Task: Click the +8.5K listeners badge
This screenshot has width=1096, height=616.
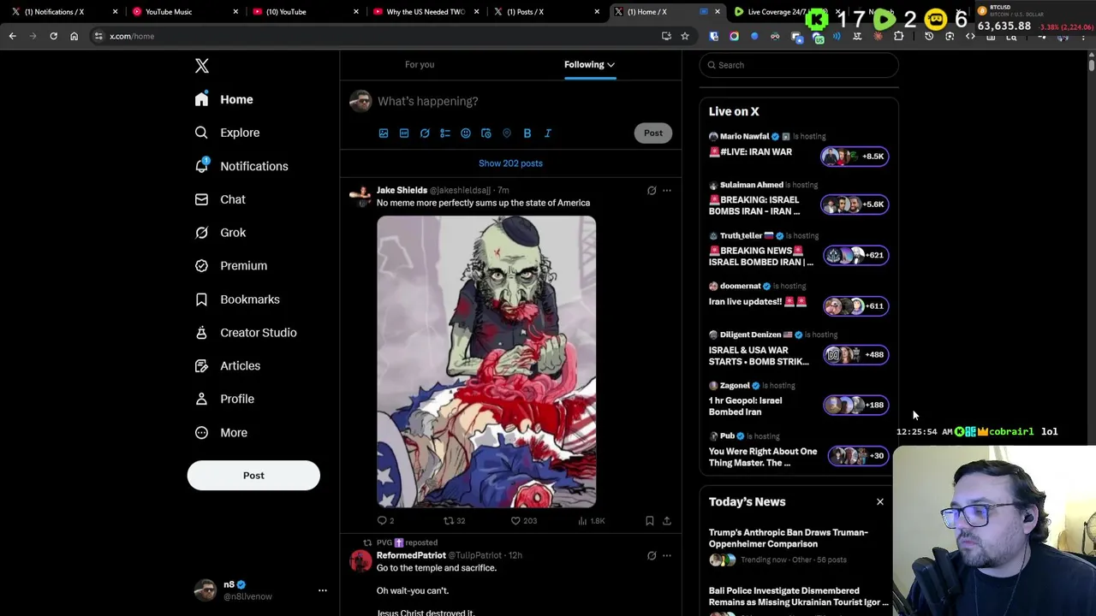Action: [855, 157]
